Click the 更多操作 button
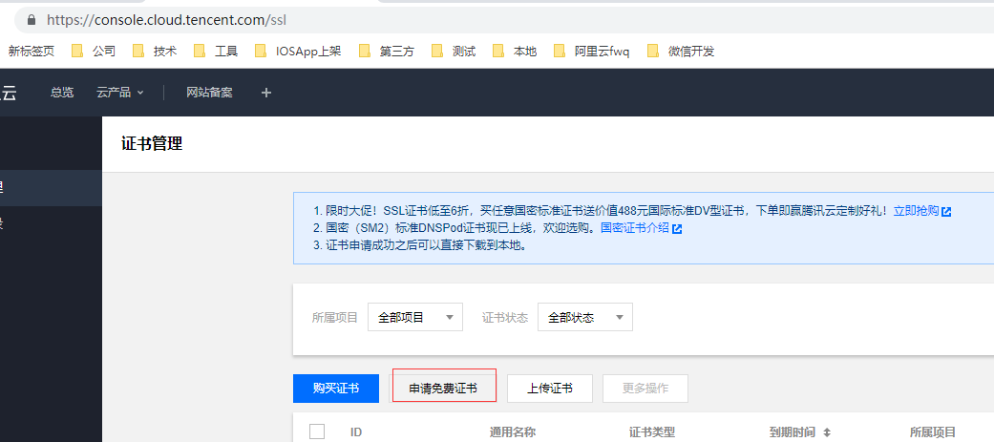The height and width of the screenshot is (442, 994). [645, 389]
